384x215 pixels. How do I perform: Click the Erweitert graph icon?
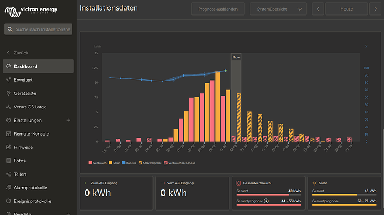click(x=8, y=80)
